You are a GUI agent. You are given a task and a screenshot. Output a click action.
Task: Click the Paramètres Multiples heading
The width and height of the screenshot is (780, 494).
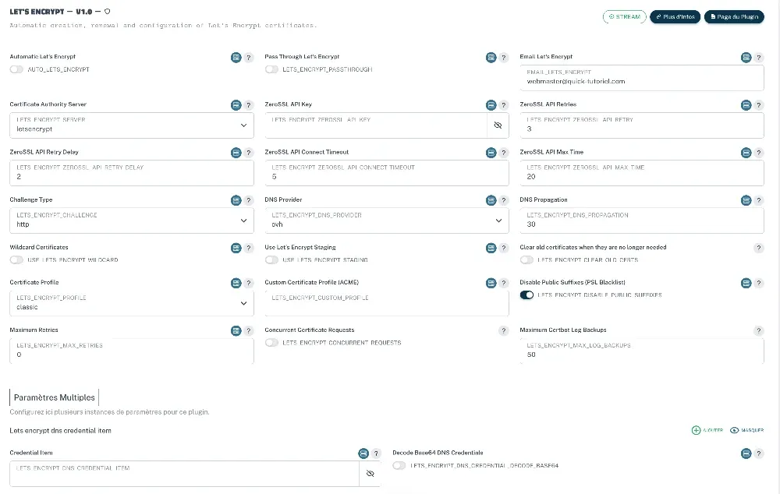[x=55, y=397]
